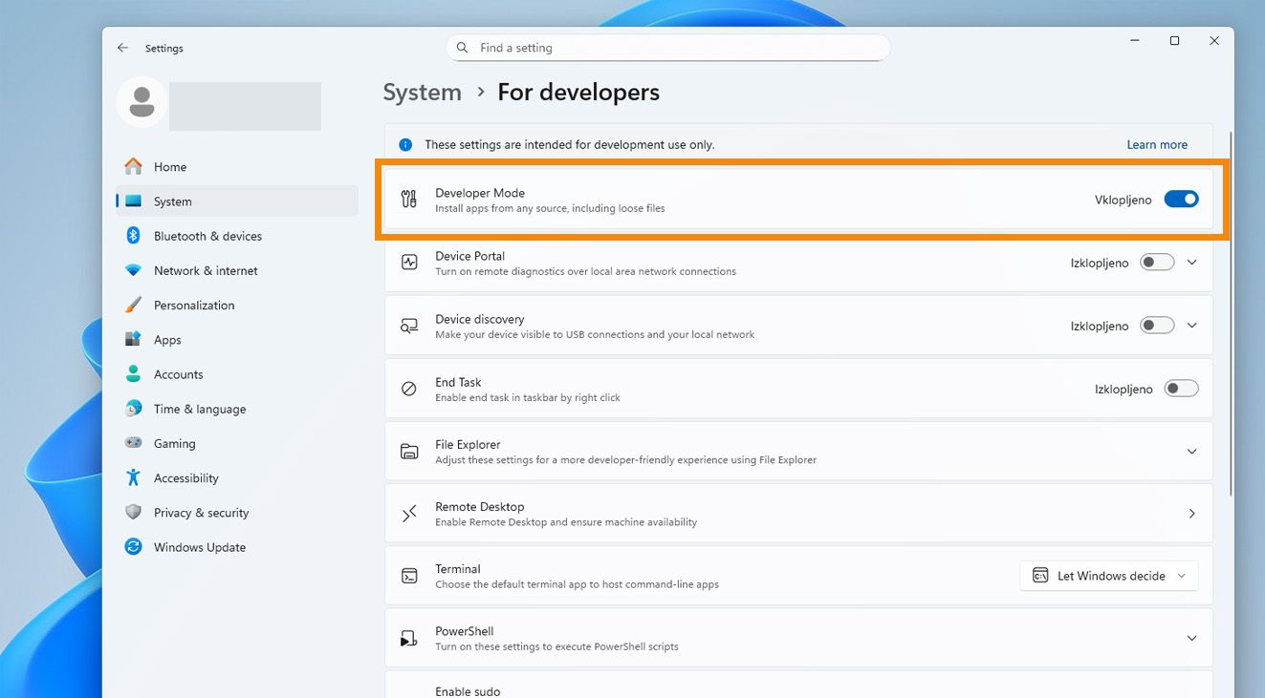Click the Accessibility figure icon

tap(134, 478)
